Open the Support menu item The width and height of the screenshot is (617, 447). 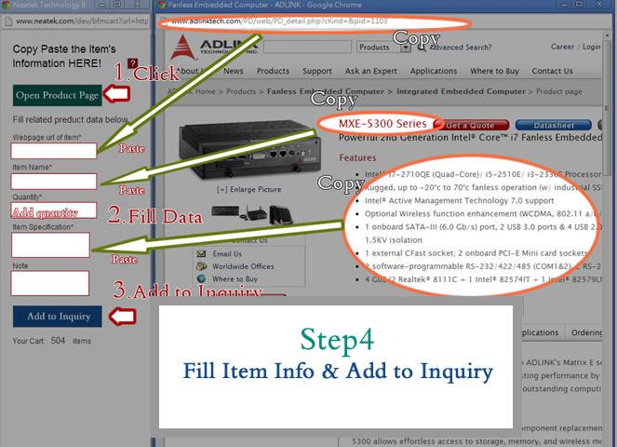pos(317,71)
